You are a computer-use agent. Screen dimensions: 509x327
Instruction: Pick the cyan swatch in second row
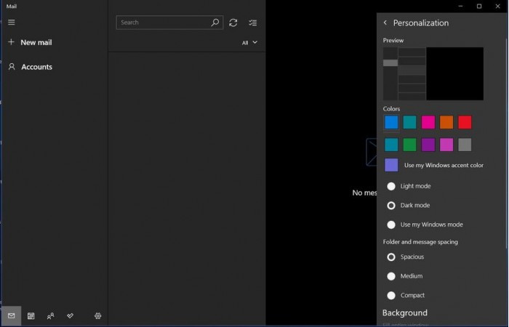point(391,145)
